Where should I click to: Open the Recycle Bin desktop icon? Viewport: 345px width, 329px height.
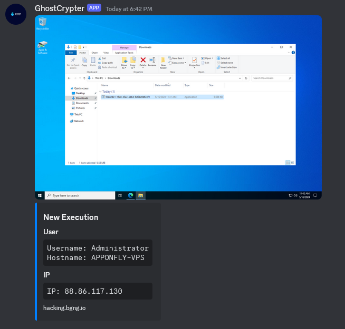coord(42,24)
